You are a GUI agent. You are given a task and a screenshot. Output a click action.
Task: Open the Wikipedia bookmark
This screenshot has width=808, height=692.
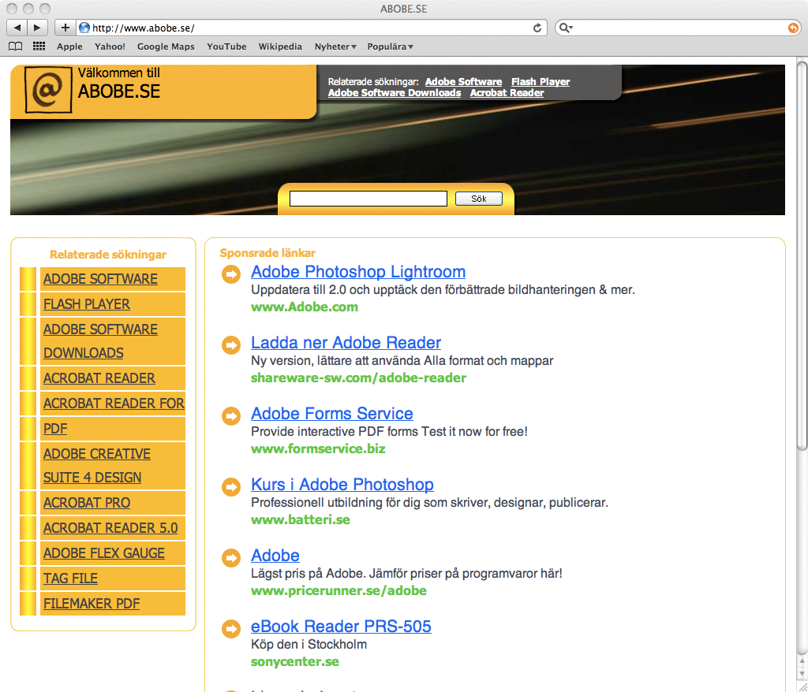pos(280,47)
